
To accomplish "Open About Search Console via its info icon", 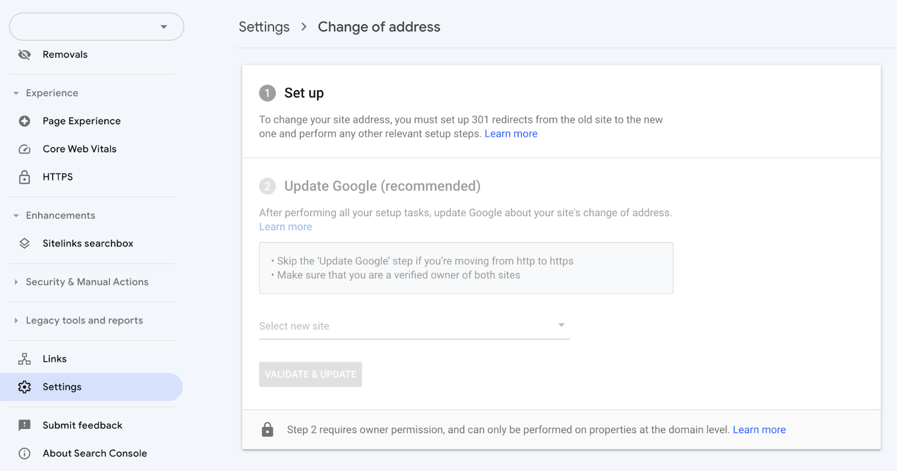I will coord(25,453).
